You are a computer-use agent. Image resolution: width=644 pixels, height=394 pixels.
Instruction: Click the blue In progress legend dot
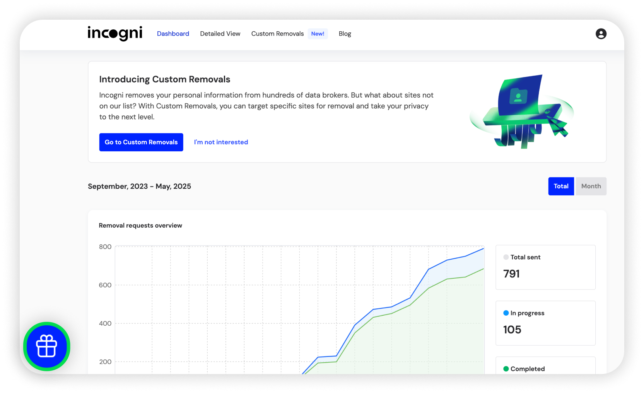pos(506,313)
